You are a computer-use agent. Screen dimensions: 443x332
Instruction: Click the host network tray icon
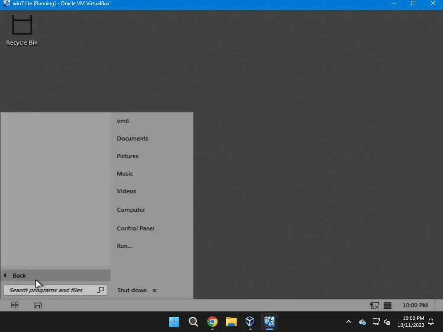376,322
